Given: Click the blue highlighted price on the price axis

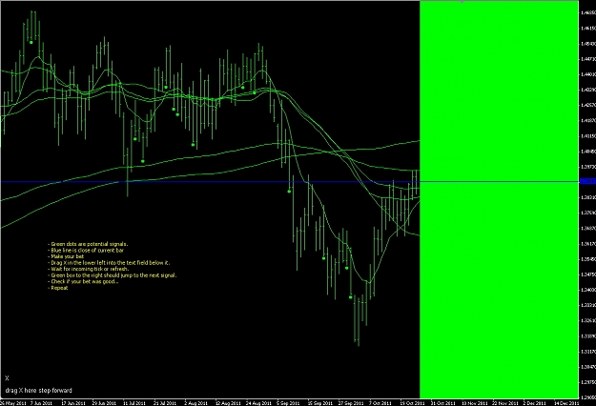Looking at the screenshot, I should (587, 182).
